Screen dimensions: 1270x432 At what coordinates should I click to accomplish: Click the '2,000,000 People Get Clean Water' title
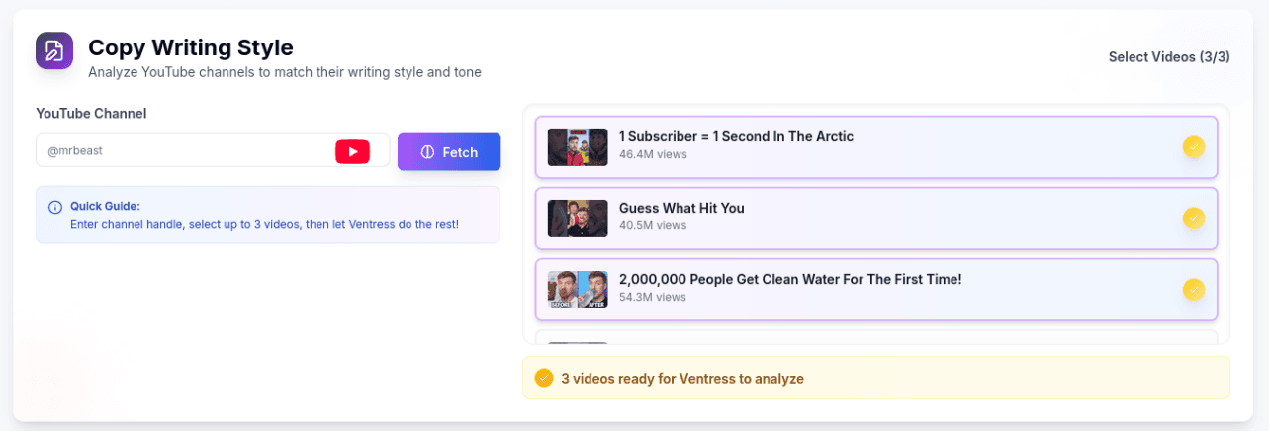point(789,280)
